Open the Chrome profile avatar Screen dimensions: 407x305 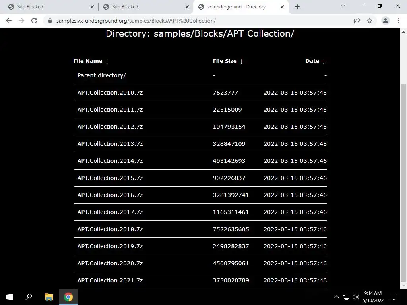(x=386, y=21)
